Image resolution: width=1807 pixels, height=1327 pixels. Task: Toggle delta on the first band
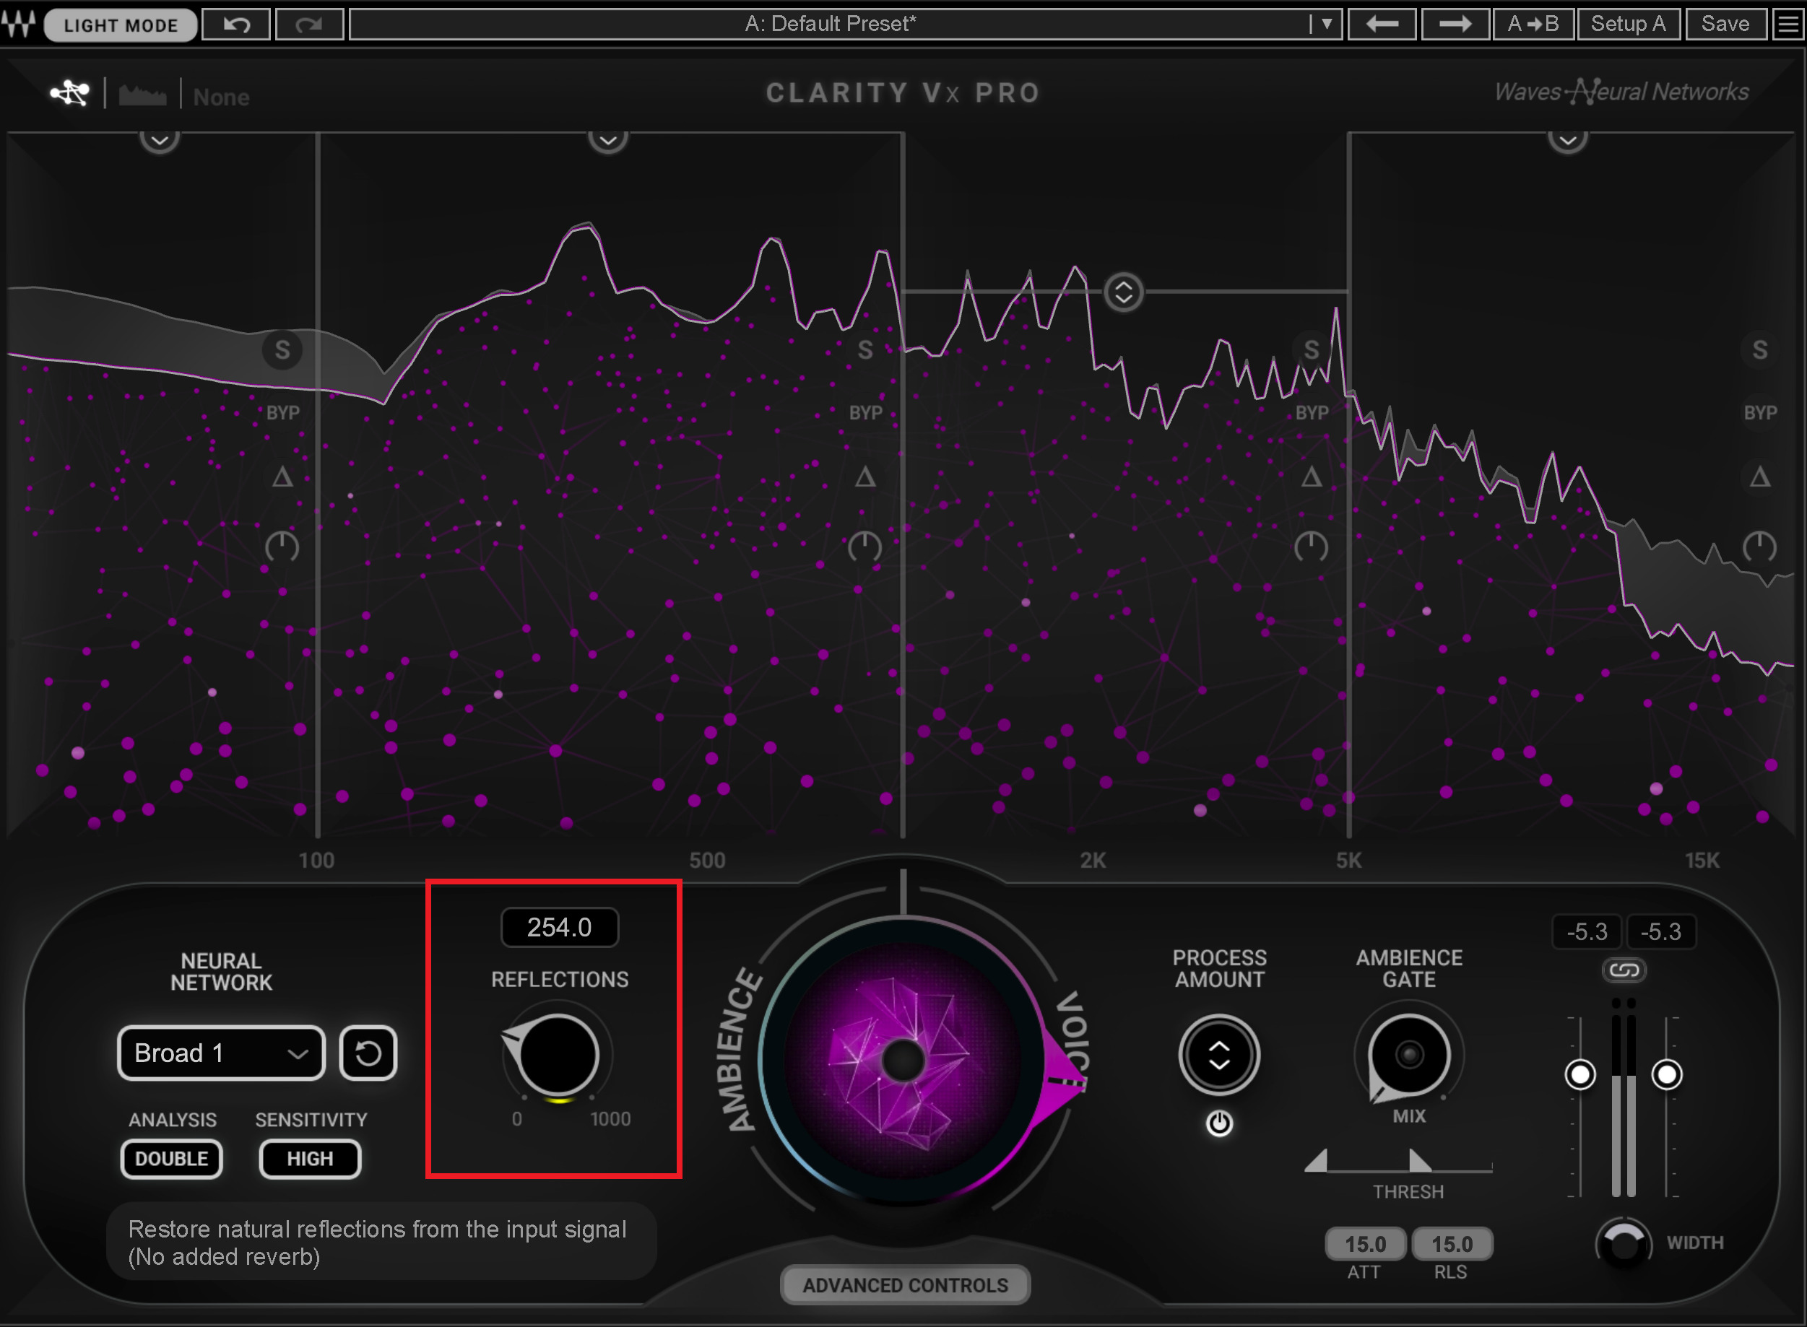tap(282, 477)
